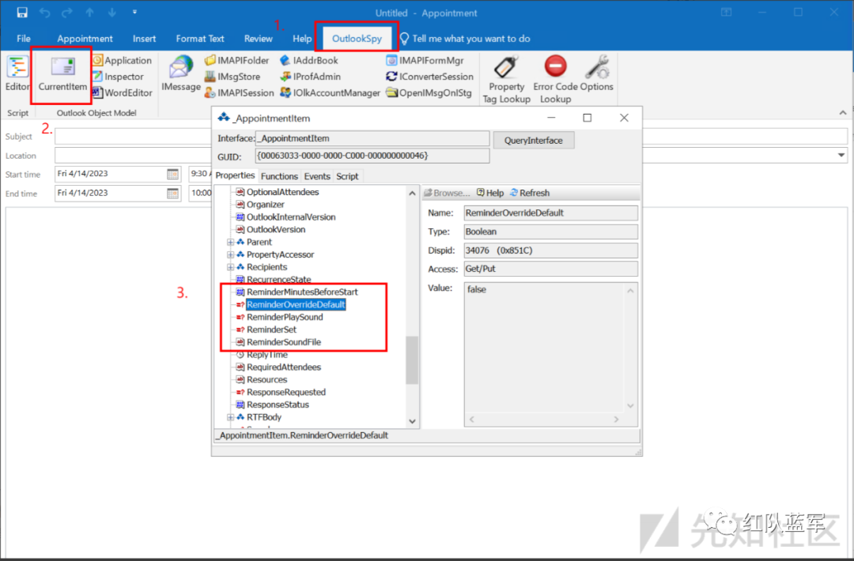The width and height of the screenshot is (854, 561).
Task: Collapse the ribbon with the chevron
Action: click(843, 113)
